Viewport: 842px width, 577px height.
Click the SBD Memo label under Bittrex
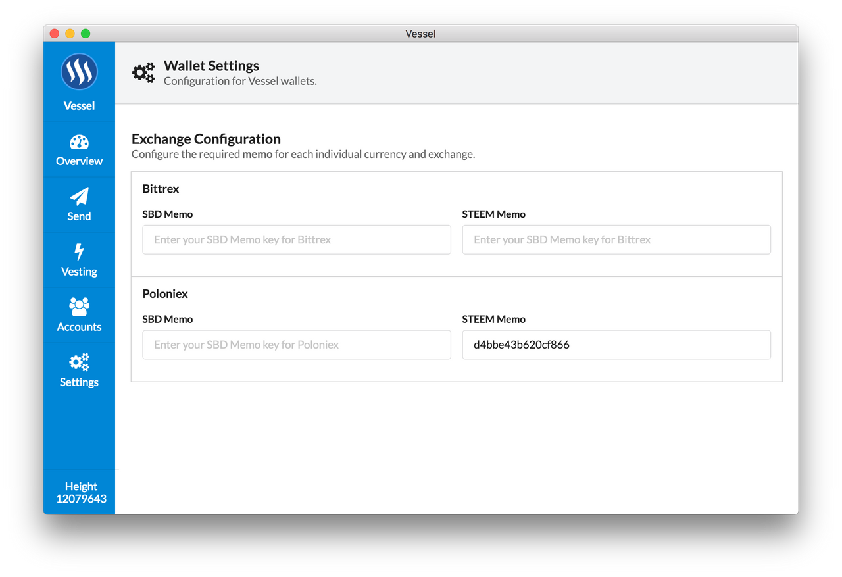coord(168,214)
